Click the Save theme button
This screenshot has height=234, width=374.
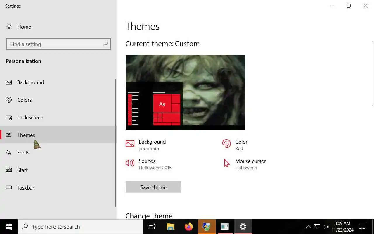click(153, 187)
